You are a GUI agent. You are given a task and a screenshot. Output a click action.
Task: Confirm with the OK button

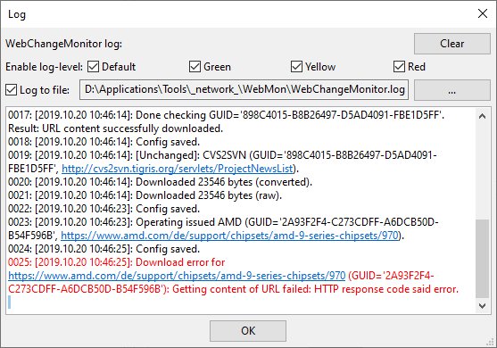tap(248, 331)
